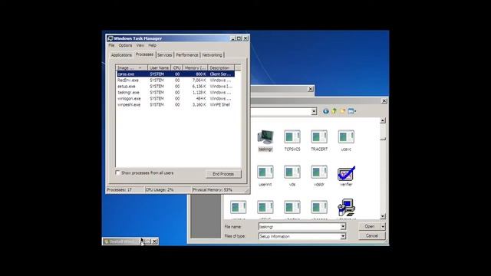This screenshot has width=491, height=276.
Task: Close the small dialog behind Task Manager
Action: point(310,89)
